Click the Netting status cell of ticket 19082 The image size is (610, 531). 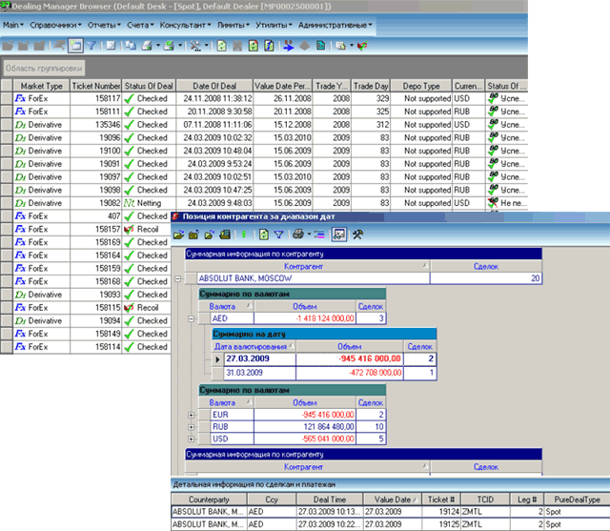click(149, 203)
